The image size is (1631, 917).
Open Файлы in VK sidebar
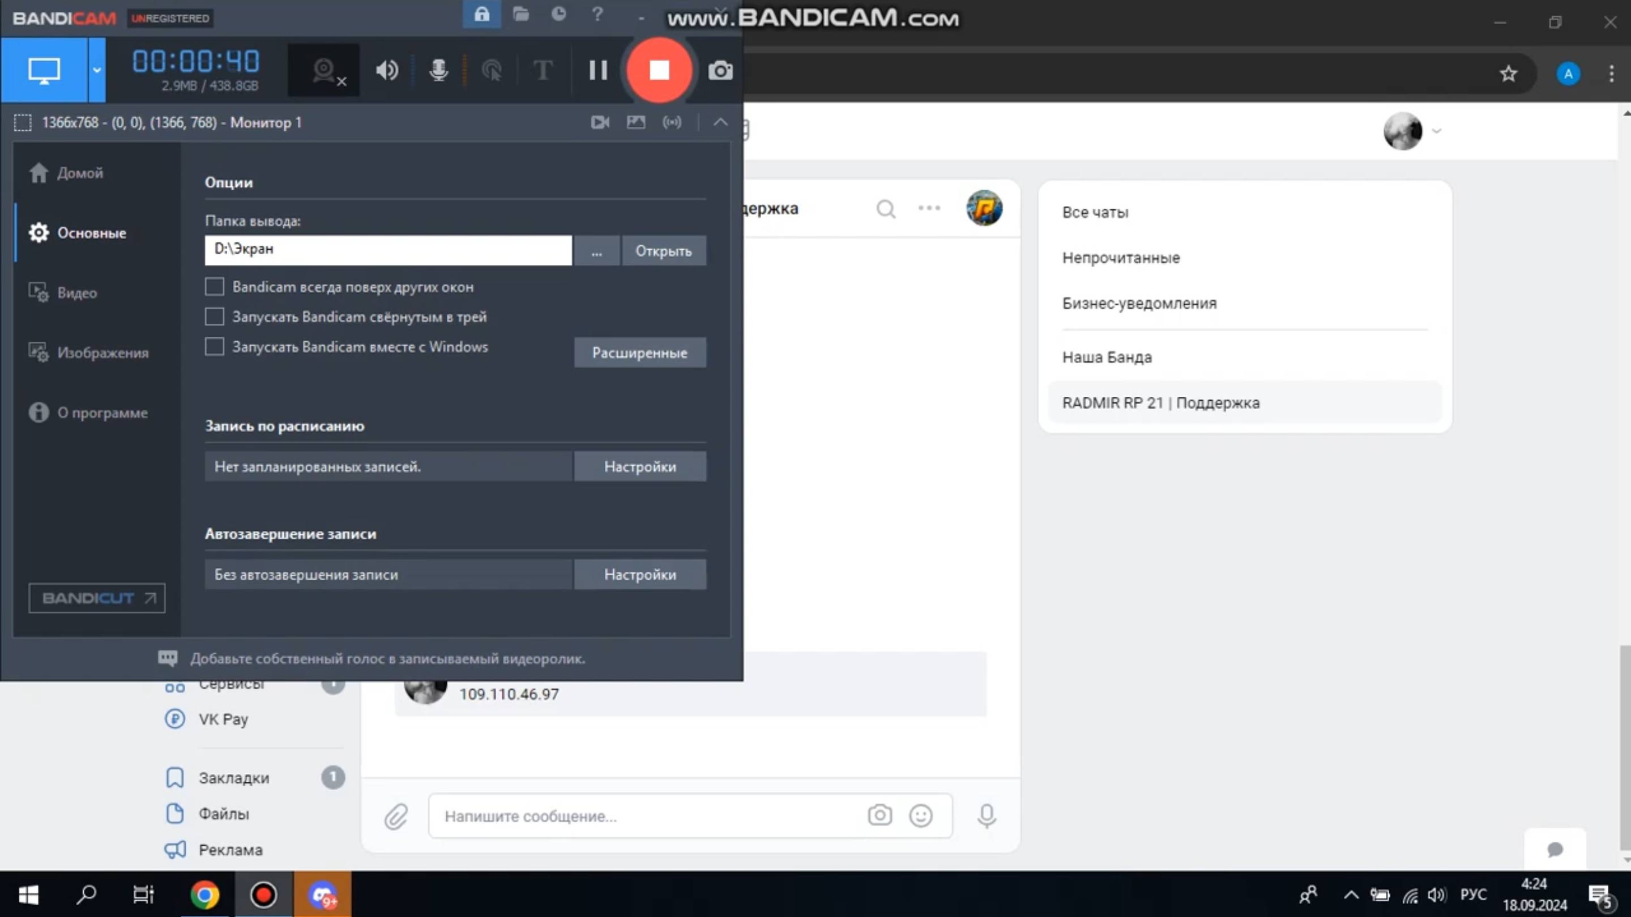point(207,814)
